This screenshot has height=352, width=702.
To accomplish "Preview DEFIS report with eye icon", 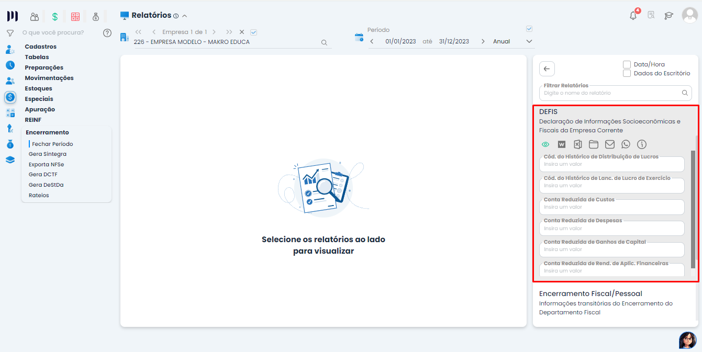I will point(545,144).
